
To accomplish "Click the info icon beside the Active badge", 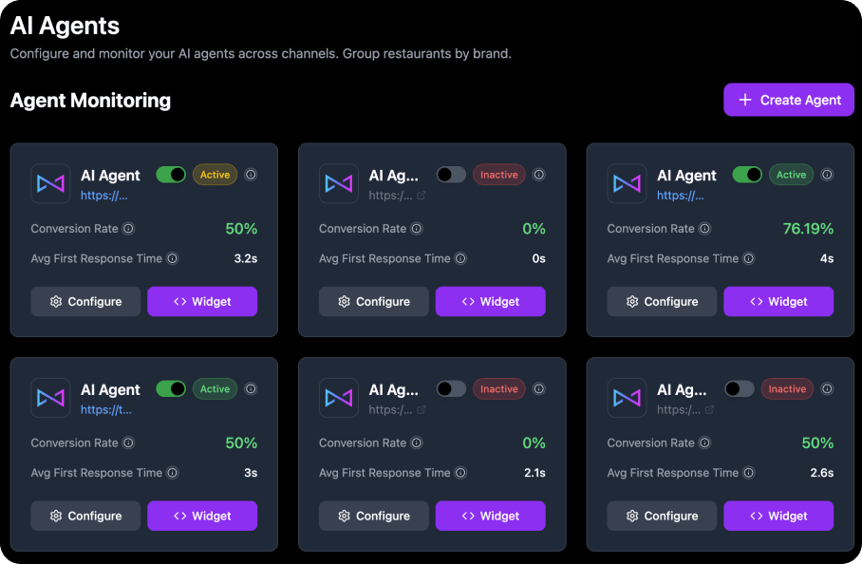I will pyautogui.click(x=251, y=175).
